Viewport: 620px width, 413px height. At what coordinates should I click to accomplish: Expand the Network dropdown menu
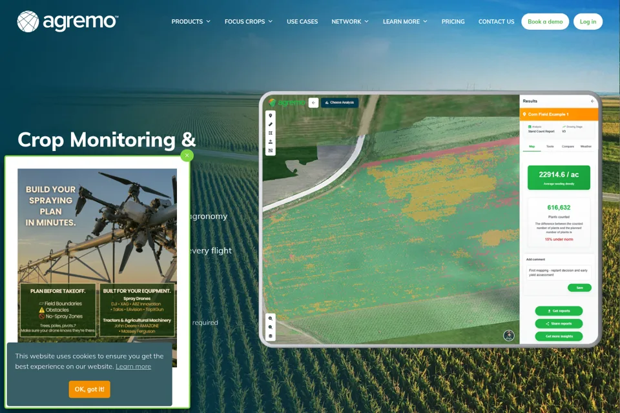[350, 21]
